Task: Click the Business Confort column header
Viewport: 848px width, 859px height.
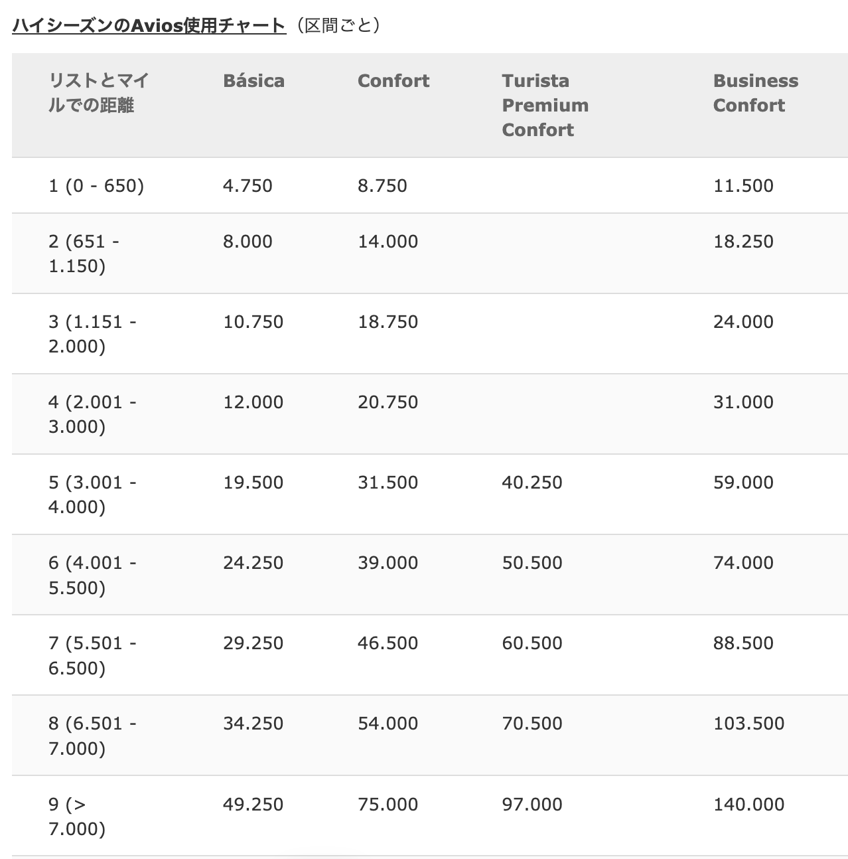Action: 755,93
